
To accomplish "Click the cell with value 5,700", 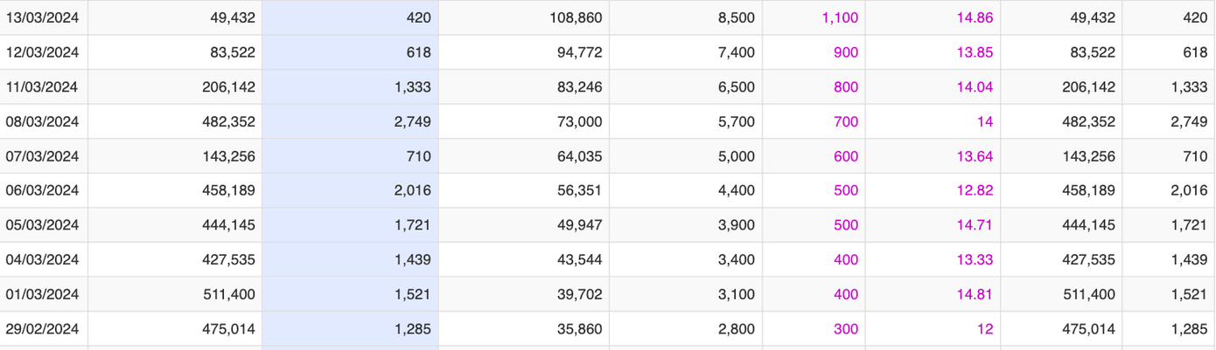I will (736, 121).
